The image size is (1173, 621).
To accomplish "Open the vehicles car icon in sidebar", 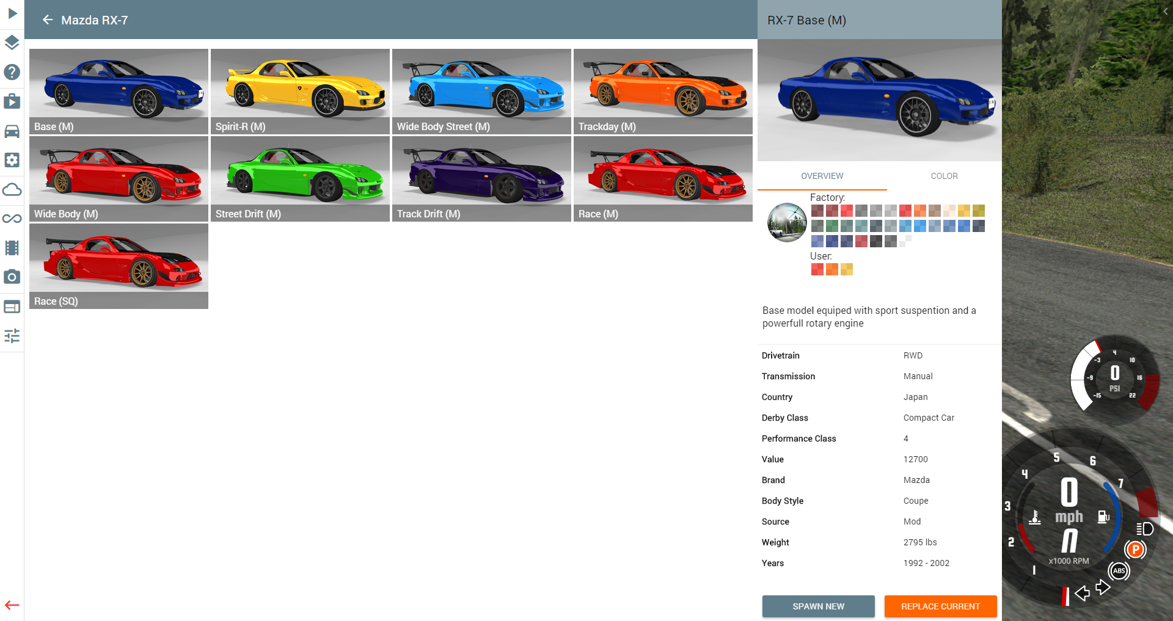I will [x=12, y=131].
